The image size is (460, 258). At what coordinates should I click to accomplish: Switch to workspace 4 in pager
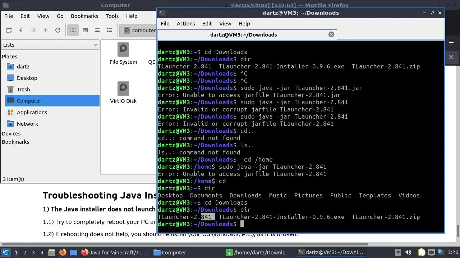pos(42,253)
